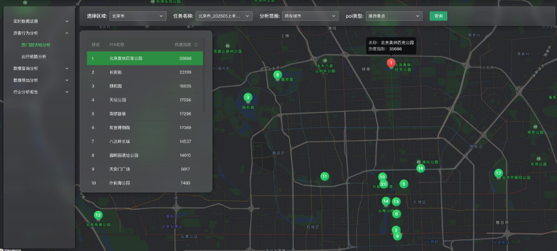Click the heat value 14537
Screen dimensions: 557x251
point(185,141)
